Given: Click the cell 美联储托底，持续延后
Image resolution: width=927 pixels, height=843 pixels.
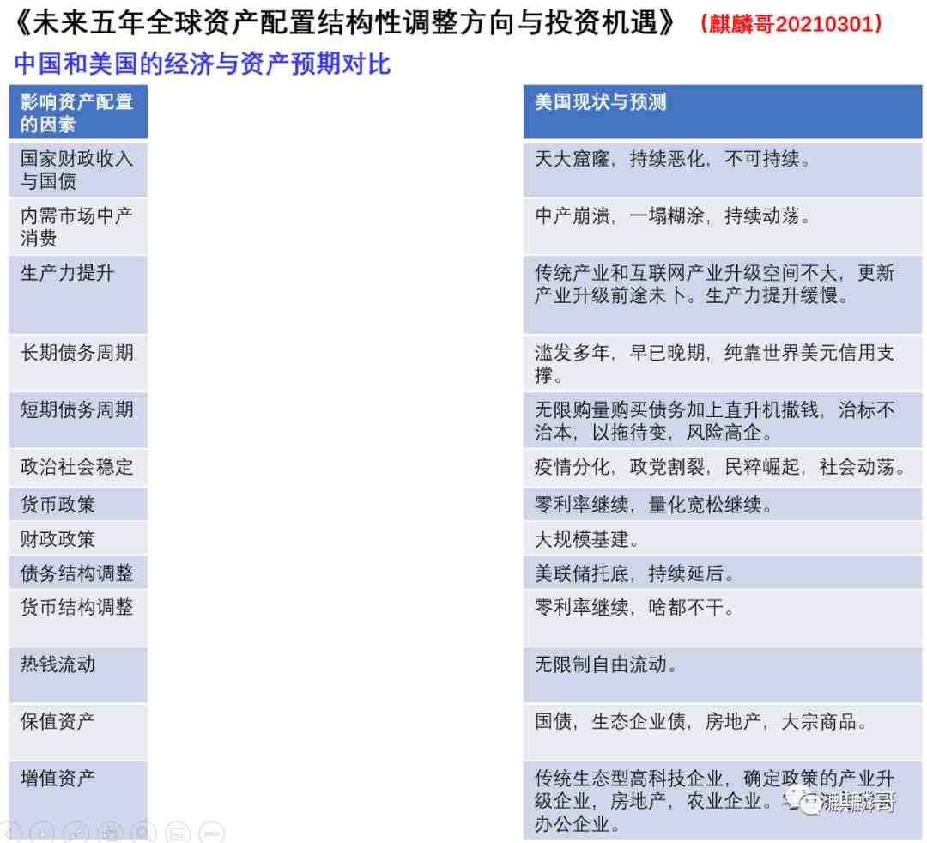Looking at the screenshot, I should pos(723,573).
